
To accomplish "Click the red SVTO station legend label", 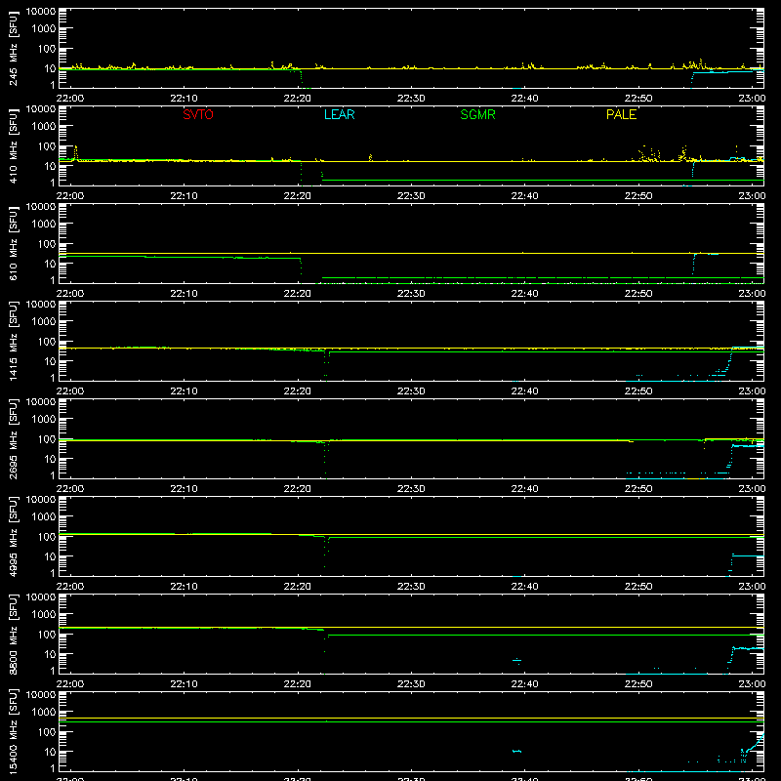I will click(x=198, y=114).
